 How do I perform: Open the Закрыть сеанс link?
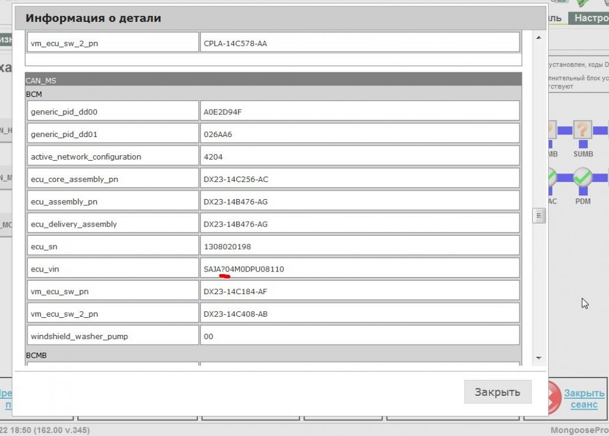(x=584, y=399)
